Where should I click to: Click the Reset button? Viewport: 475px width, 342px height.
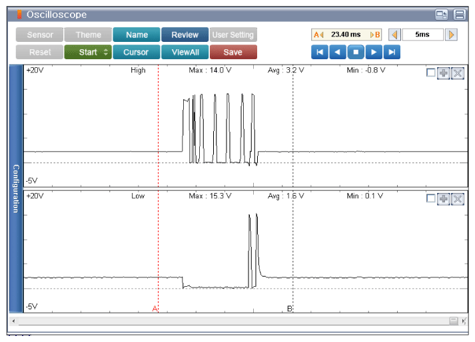pyautogui.click(x=40, y=52)
